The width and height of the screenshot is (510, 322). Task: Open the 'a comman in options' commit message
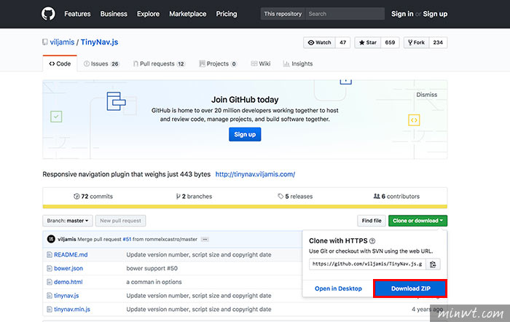[154, 282]
